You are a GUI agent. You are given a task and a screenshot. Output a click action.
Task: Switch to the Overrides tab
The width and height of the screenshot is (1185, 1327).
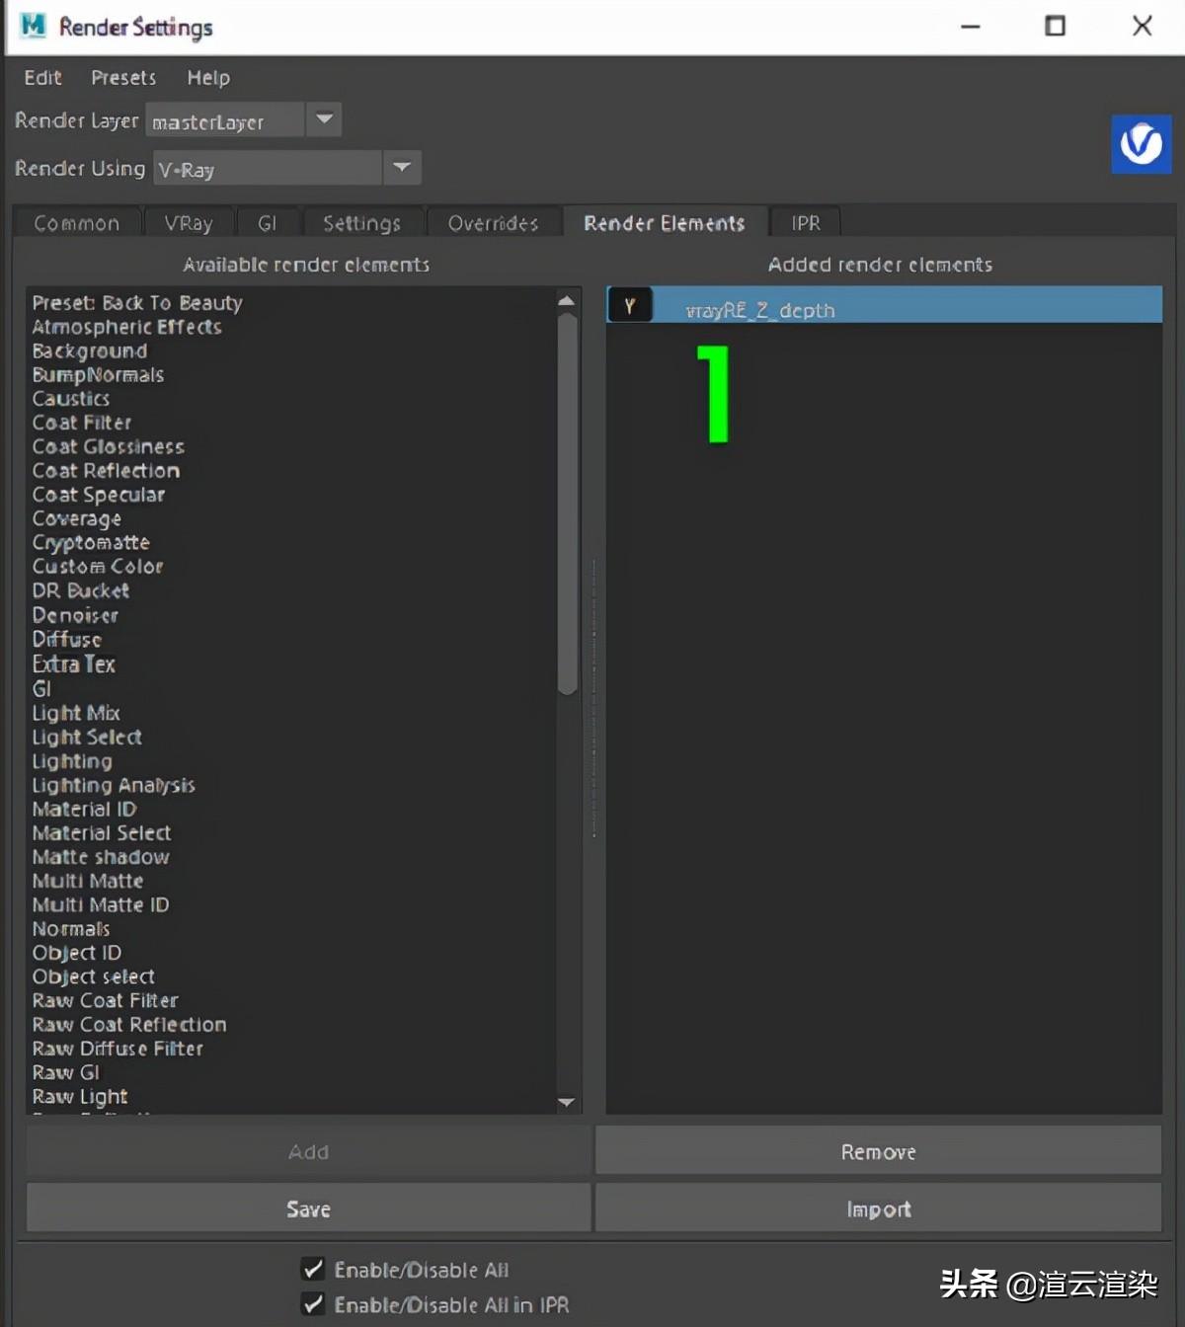click(x=493, y=223)
